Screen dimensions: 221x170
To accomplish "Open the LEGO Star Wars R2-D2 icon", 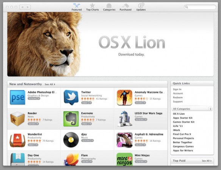I will (x=125, y=119).
